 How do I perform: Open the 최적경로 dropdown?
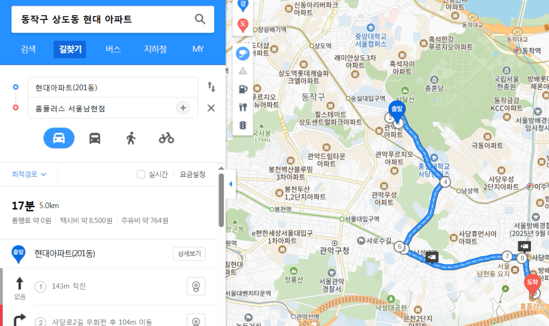click(x=29, y=174)
